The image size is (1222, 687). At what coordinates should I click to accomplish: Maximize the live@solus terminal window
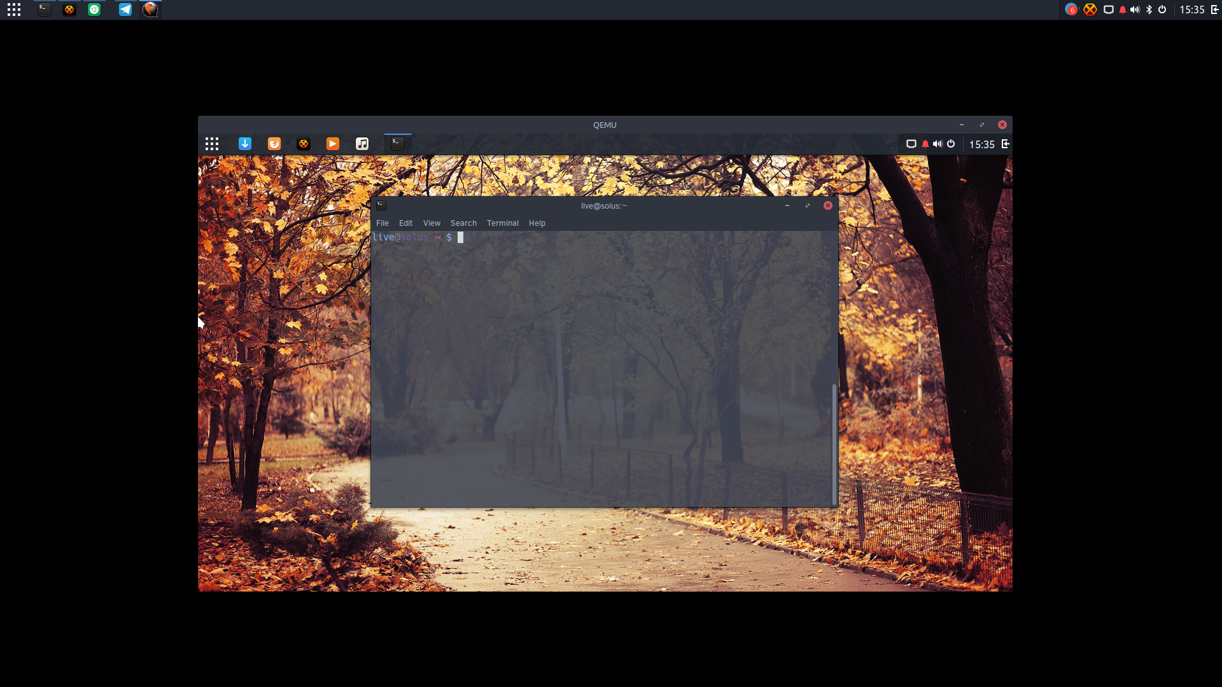click(x=808, y=205)
